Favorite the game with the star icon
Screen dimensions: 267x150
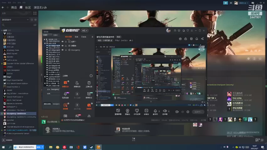pos(260,59)
